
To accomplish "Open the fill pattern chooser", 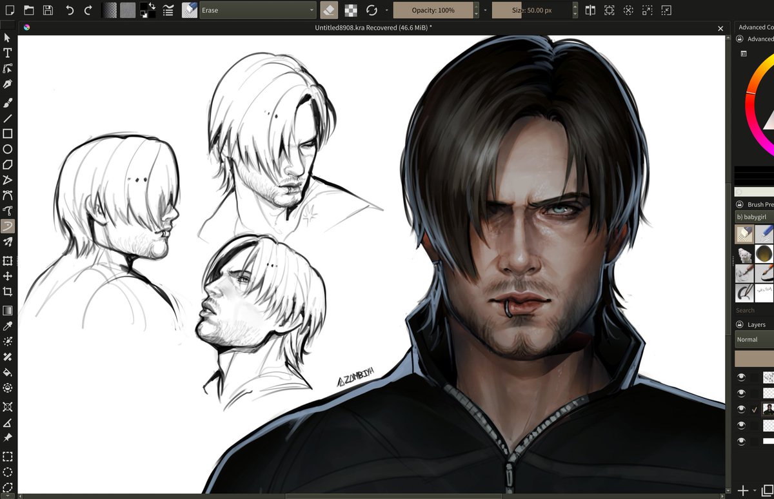I will click(x=128, y=10).
